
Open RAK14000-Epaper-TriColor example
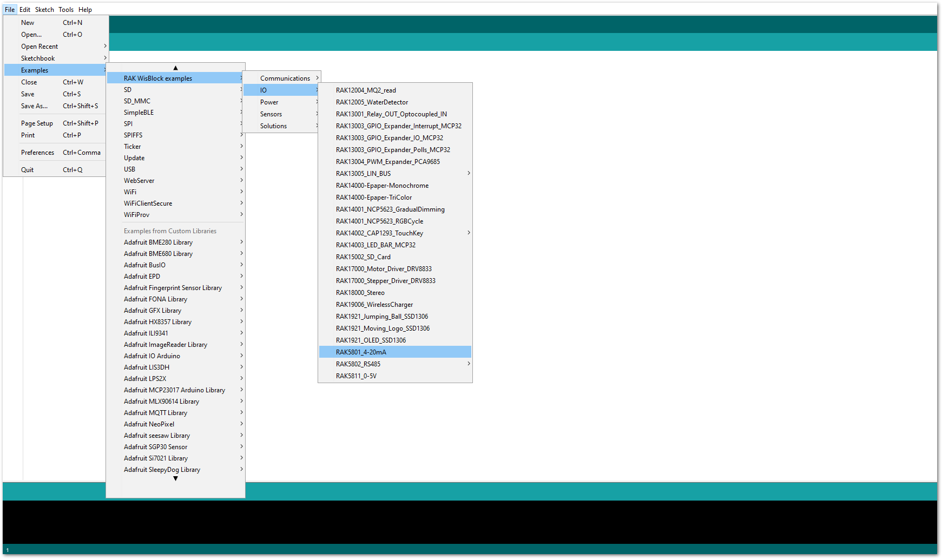395,198
